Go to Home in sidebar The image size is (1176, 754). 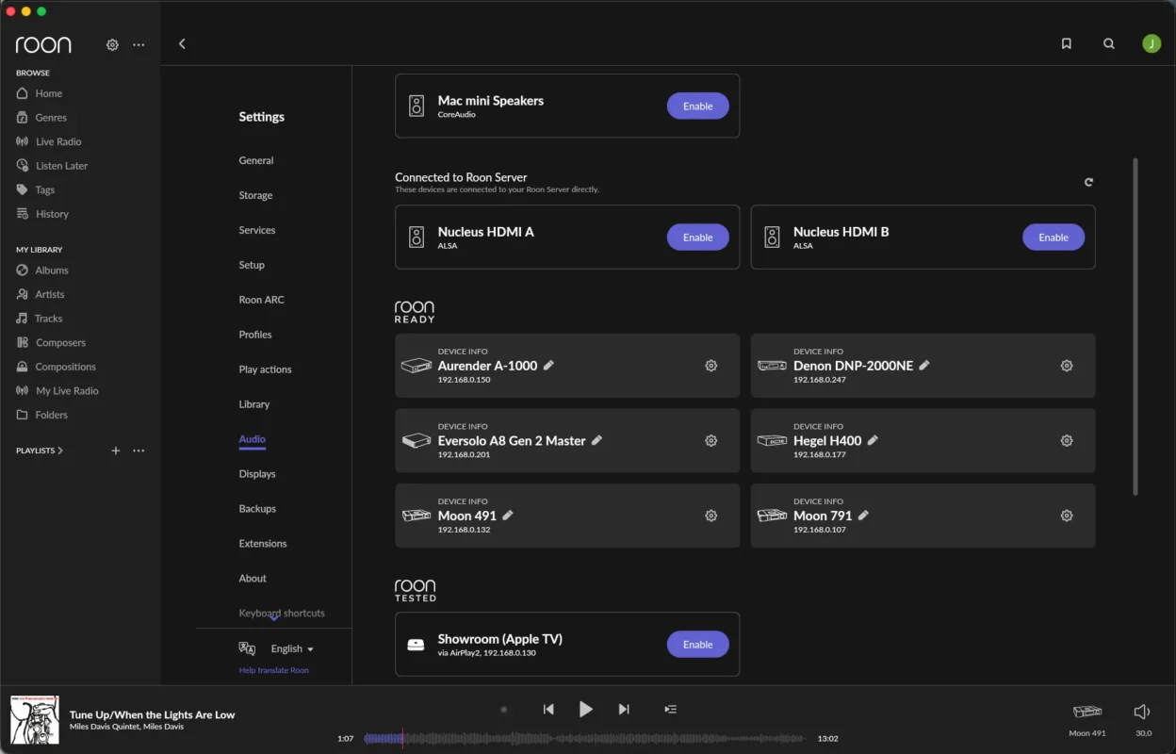[x=49, y=93]
